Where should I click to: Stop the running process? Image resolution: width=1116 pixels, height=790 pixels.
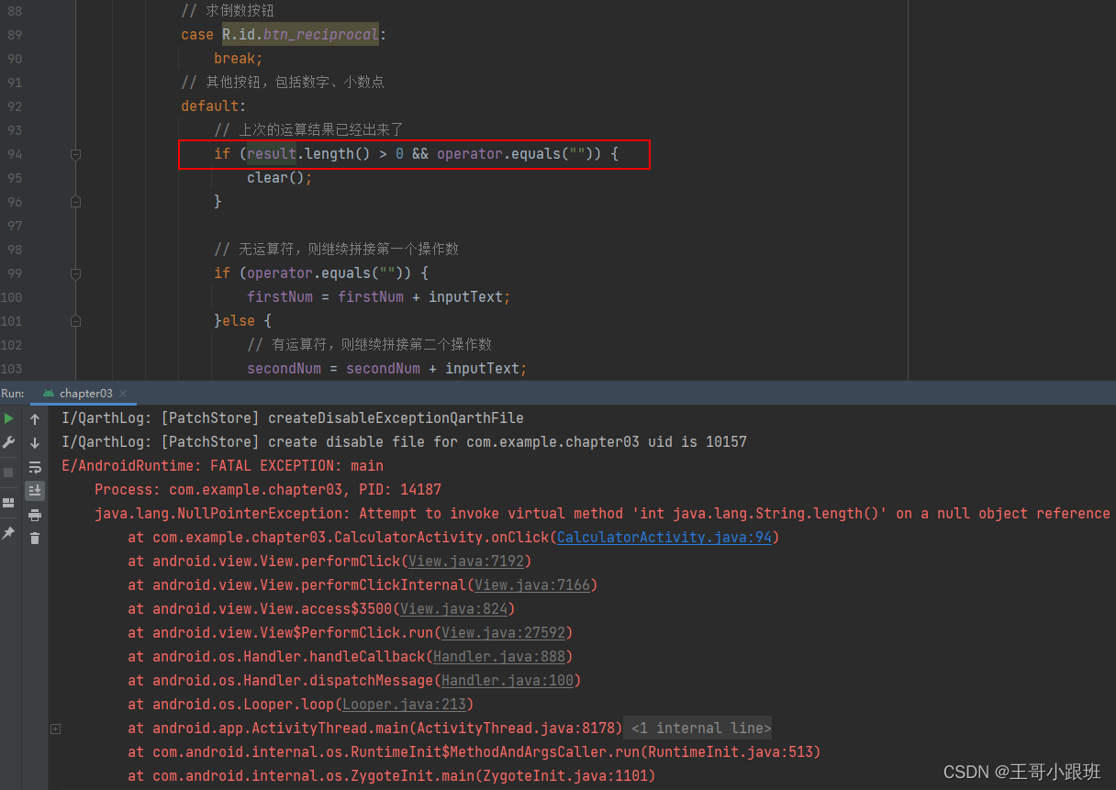point(7,470)
